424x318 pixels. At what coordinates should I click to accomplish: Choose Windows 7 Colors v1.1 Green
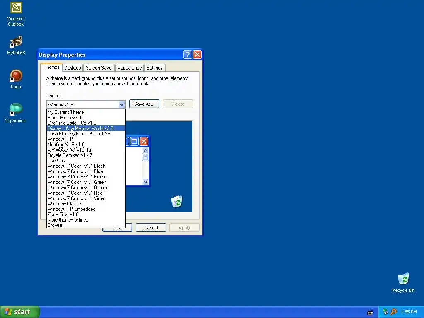click(86, 182)
